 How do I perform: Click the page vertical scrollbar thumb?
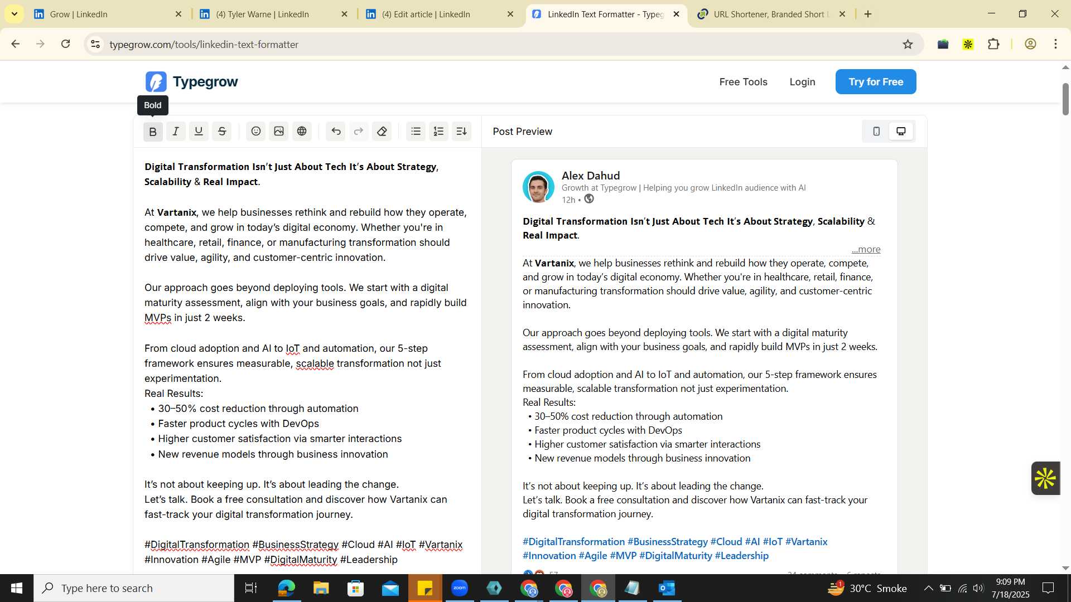pyautogui.click(x=1065, y=99)
